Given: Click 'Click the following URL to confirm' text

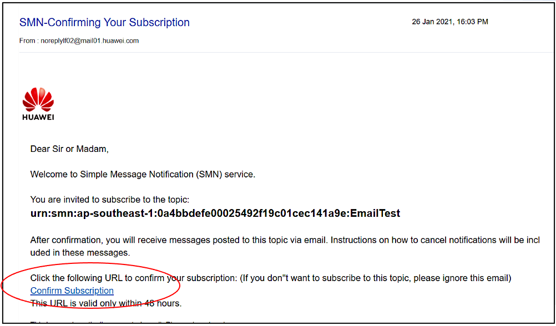Looking at the screenshot, I should [x=134, y=278].
